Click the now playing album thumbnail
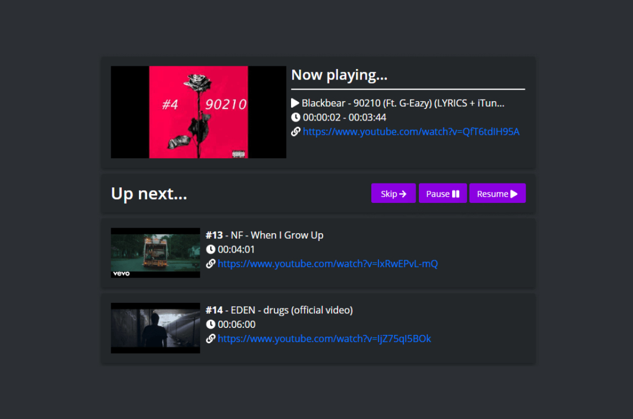This screenshot has width=633, height=419. [198, 112]
